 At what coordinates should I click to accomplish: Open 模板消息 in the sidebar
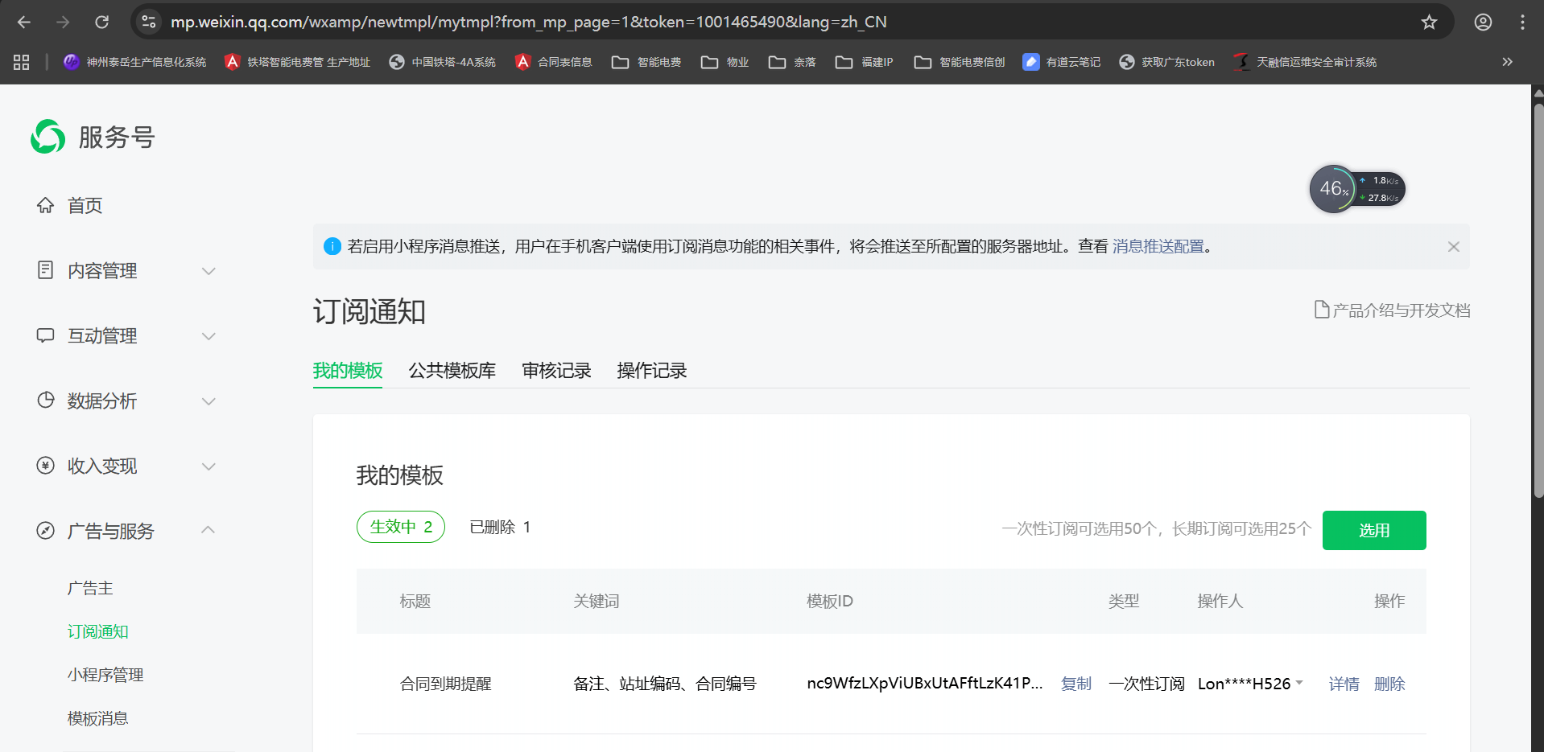pos(98,719)
